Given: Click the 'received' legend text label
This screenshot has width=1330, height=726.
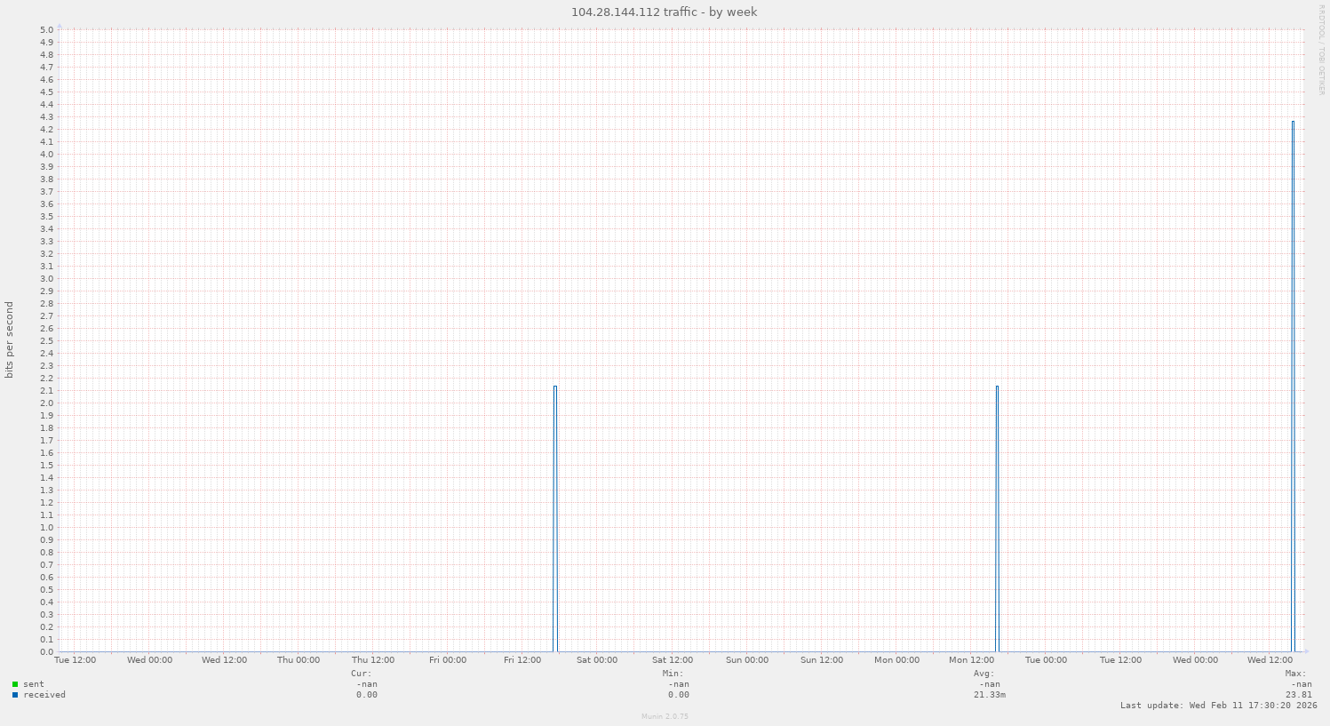Looking at the screenshot, I should click(x=44, y=695).
